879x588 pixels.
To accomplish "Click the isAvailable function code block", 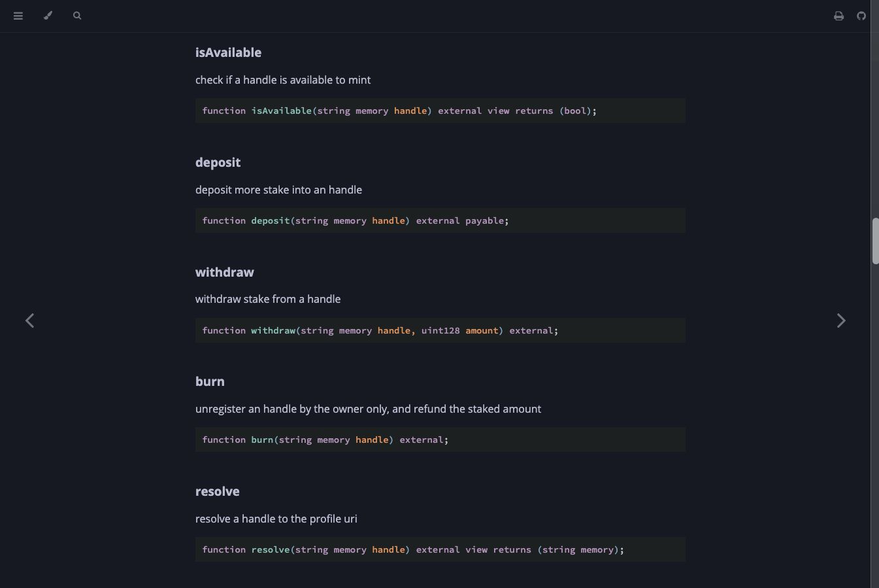I will [x=440, y=111].
